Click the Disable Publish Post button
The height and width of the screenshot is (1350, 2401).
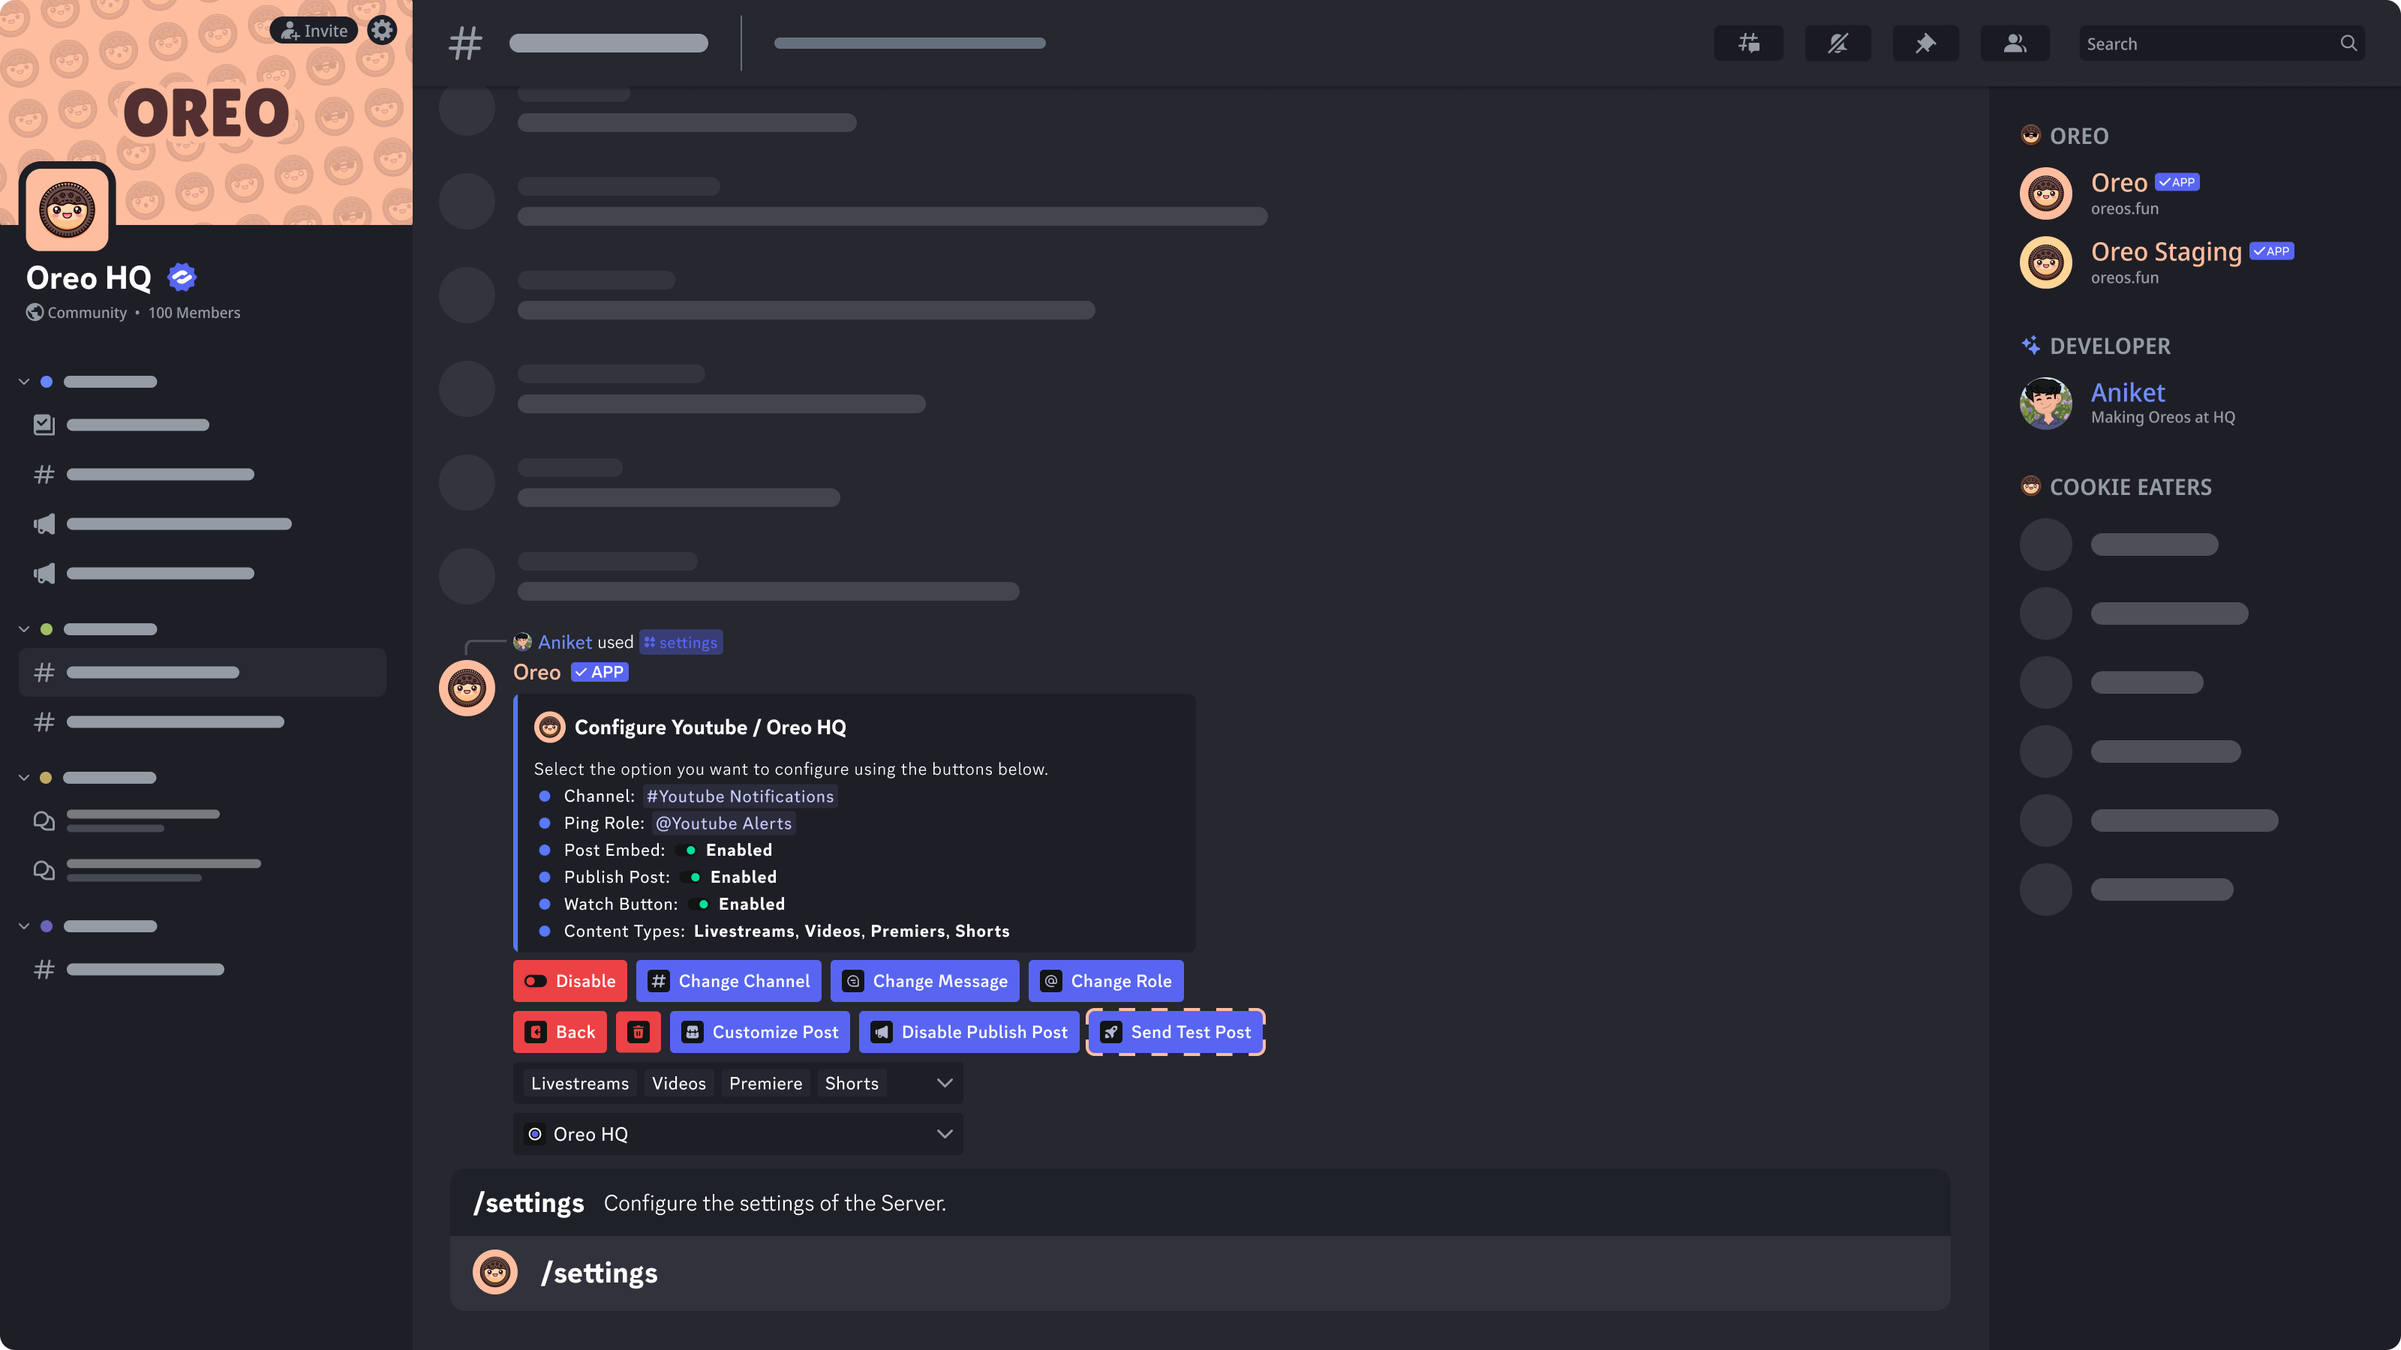(969, 1031)
